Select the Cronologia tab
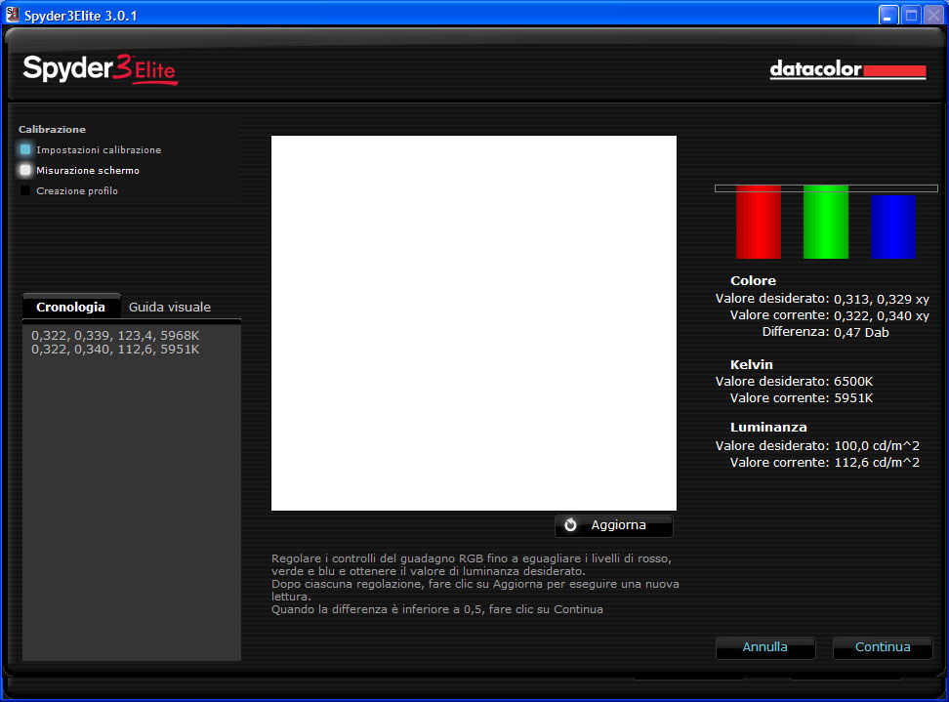Screen dimensions: 949x702 pos(71,307)
